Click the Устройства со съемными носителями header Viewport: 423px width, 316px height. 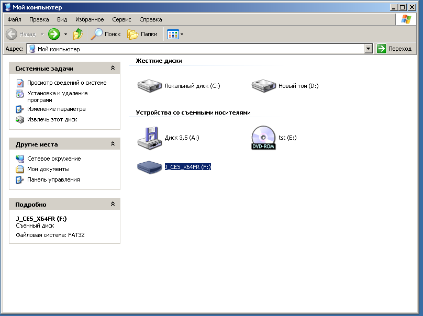coord(193,112)
